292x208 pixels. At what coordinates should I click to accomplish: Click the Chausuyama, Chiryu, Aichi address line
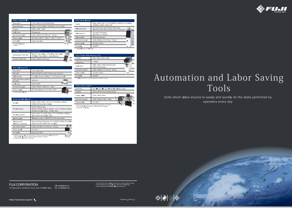(x=30, y=188)
